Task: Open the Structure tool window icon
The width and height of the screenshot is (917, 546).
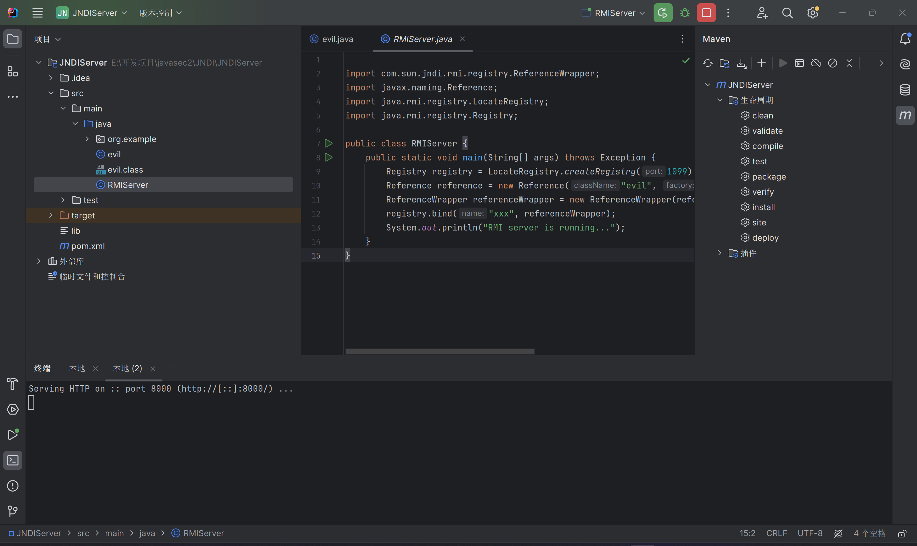Action: coord(12,71)
